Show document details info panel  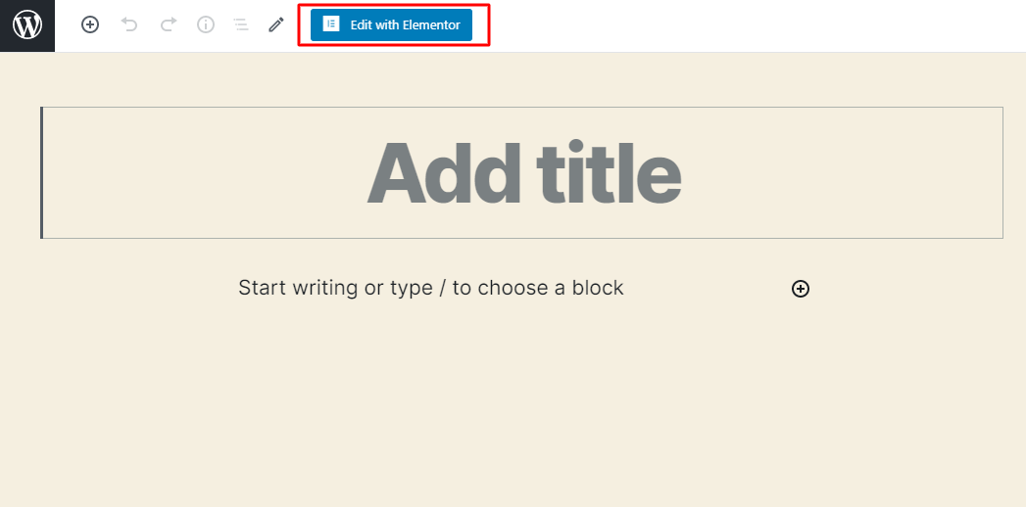pyautogui.click(x=206, y=25)
